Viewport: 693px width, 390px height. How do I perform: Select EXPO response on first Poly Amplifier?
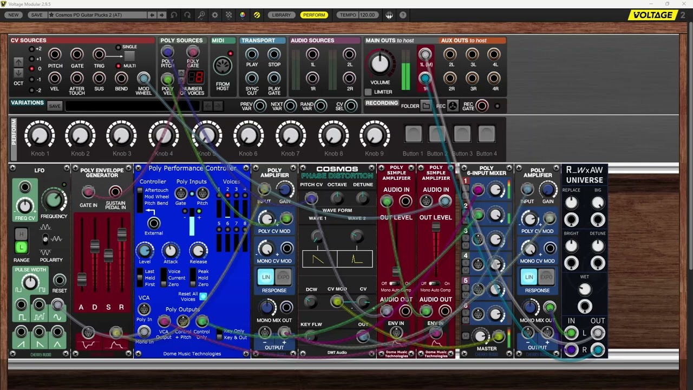(283, 277)
